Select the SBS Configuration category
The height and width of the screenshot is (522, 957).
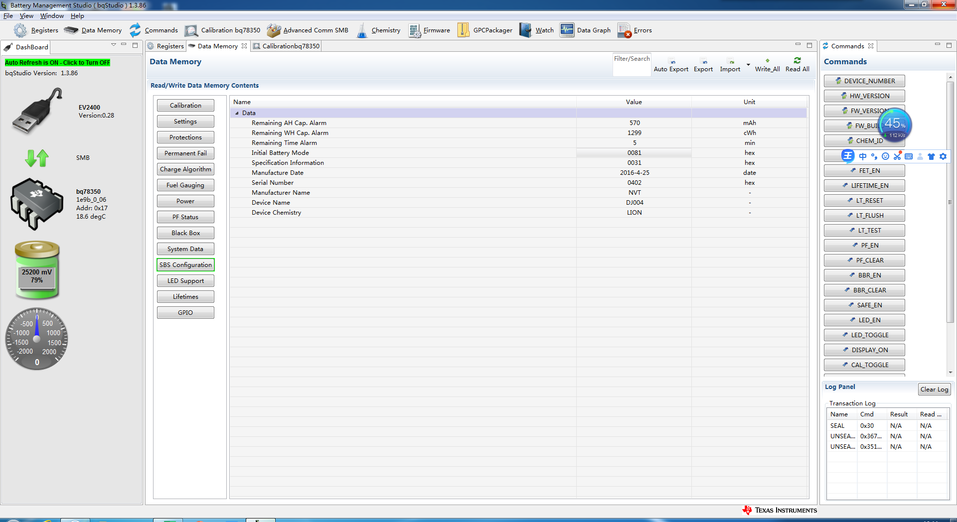[x=185, y=265]
